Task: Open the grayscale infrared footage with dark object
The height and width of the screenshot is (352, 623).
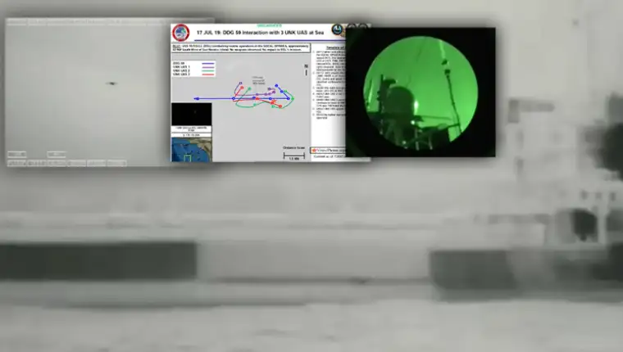Action: pos(89,92)
